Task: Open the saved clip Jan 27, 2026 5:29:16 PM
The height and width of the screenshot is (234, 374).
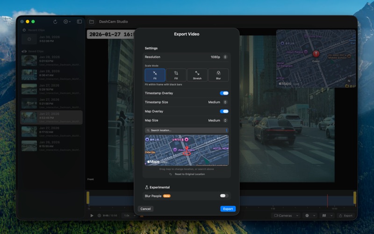Action: click(x=51, y=89)
